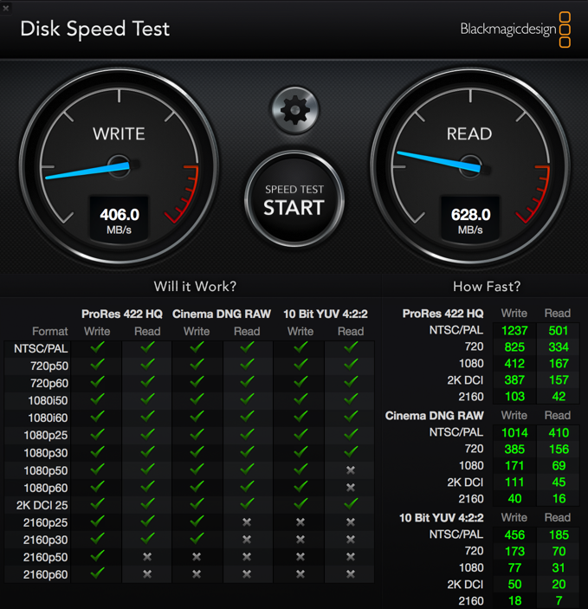Click ProRes Write checkmark for 2160p60

[x=97, y=573]
